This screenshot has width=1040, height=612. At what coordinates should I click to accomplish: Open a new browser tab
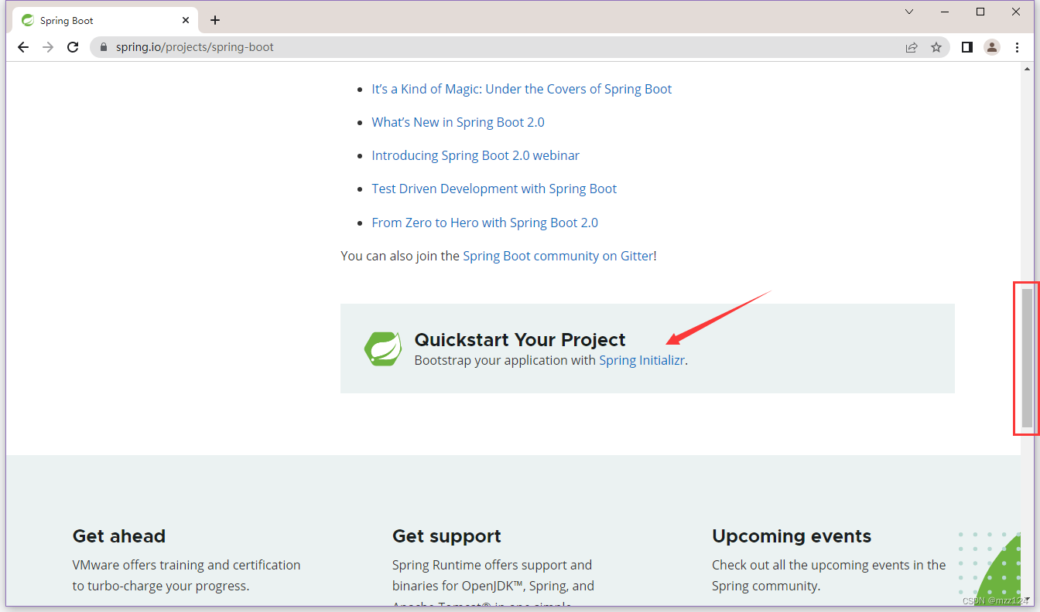215,20
